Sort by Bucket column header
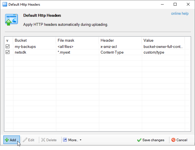The width and height of the screenshot is (195, 150). [x=34, y=40]
